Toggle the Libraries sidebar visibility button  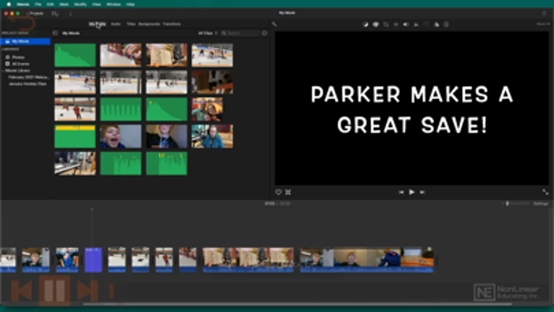point(55,33)
